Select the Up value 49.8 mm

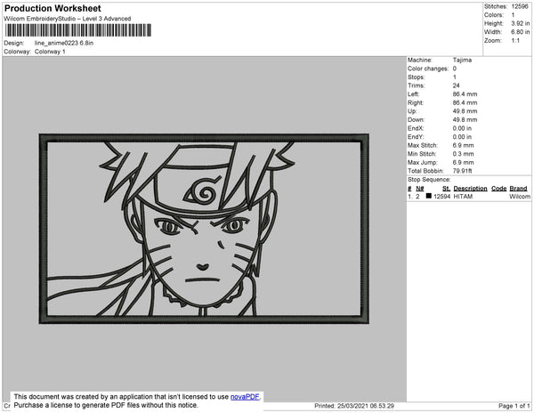[x=465, y=111]
